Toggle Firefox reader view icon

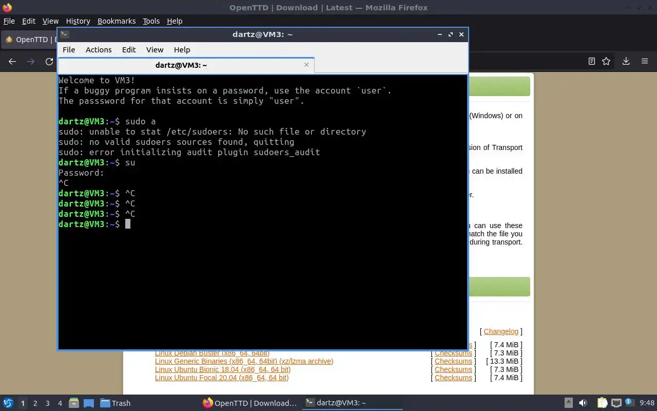click(591, 61)
